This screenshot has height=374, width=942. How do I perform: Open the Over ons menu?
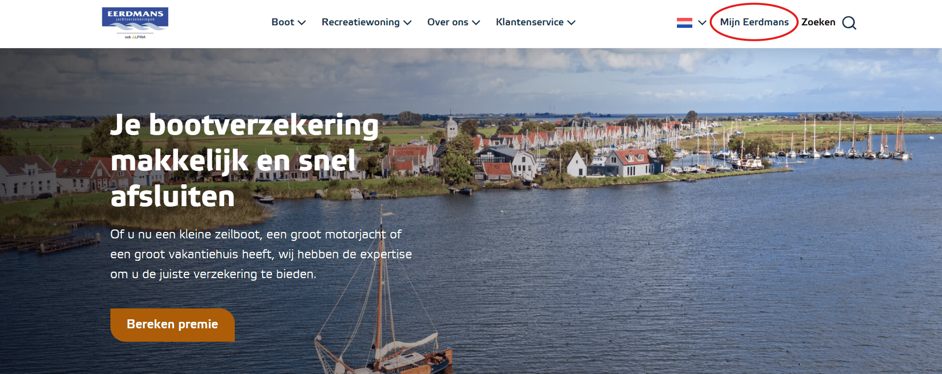(x=448, y=22)
